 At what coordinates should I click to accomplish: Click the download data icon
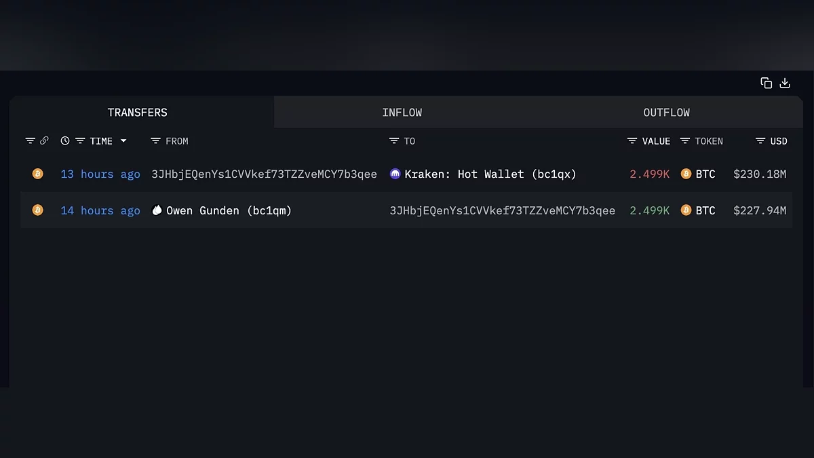(x=785, y=83)
